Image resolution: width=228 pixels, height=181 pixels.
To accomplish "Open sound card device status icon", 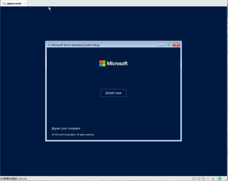I will (213, 179).
